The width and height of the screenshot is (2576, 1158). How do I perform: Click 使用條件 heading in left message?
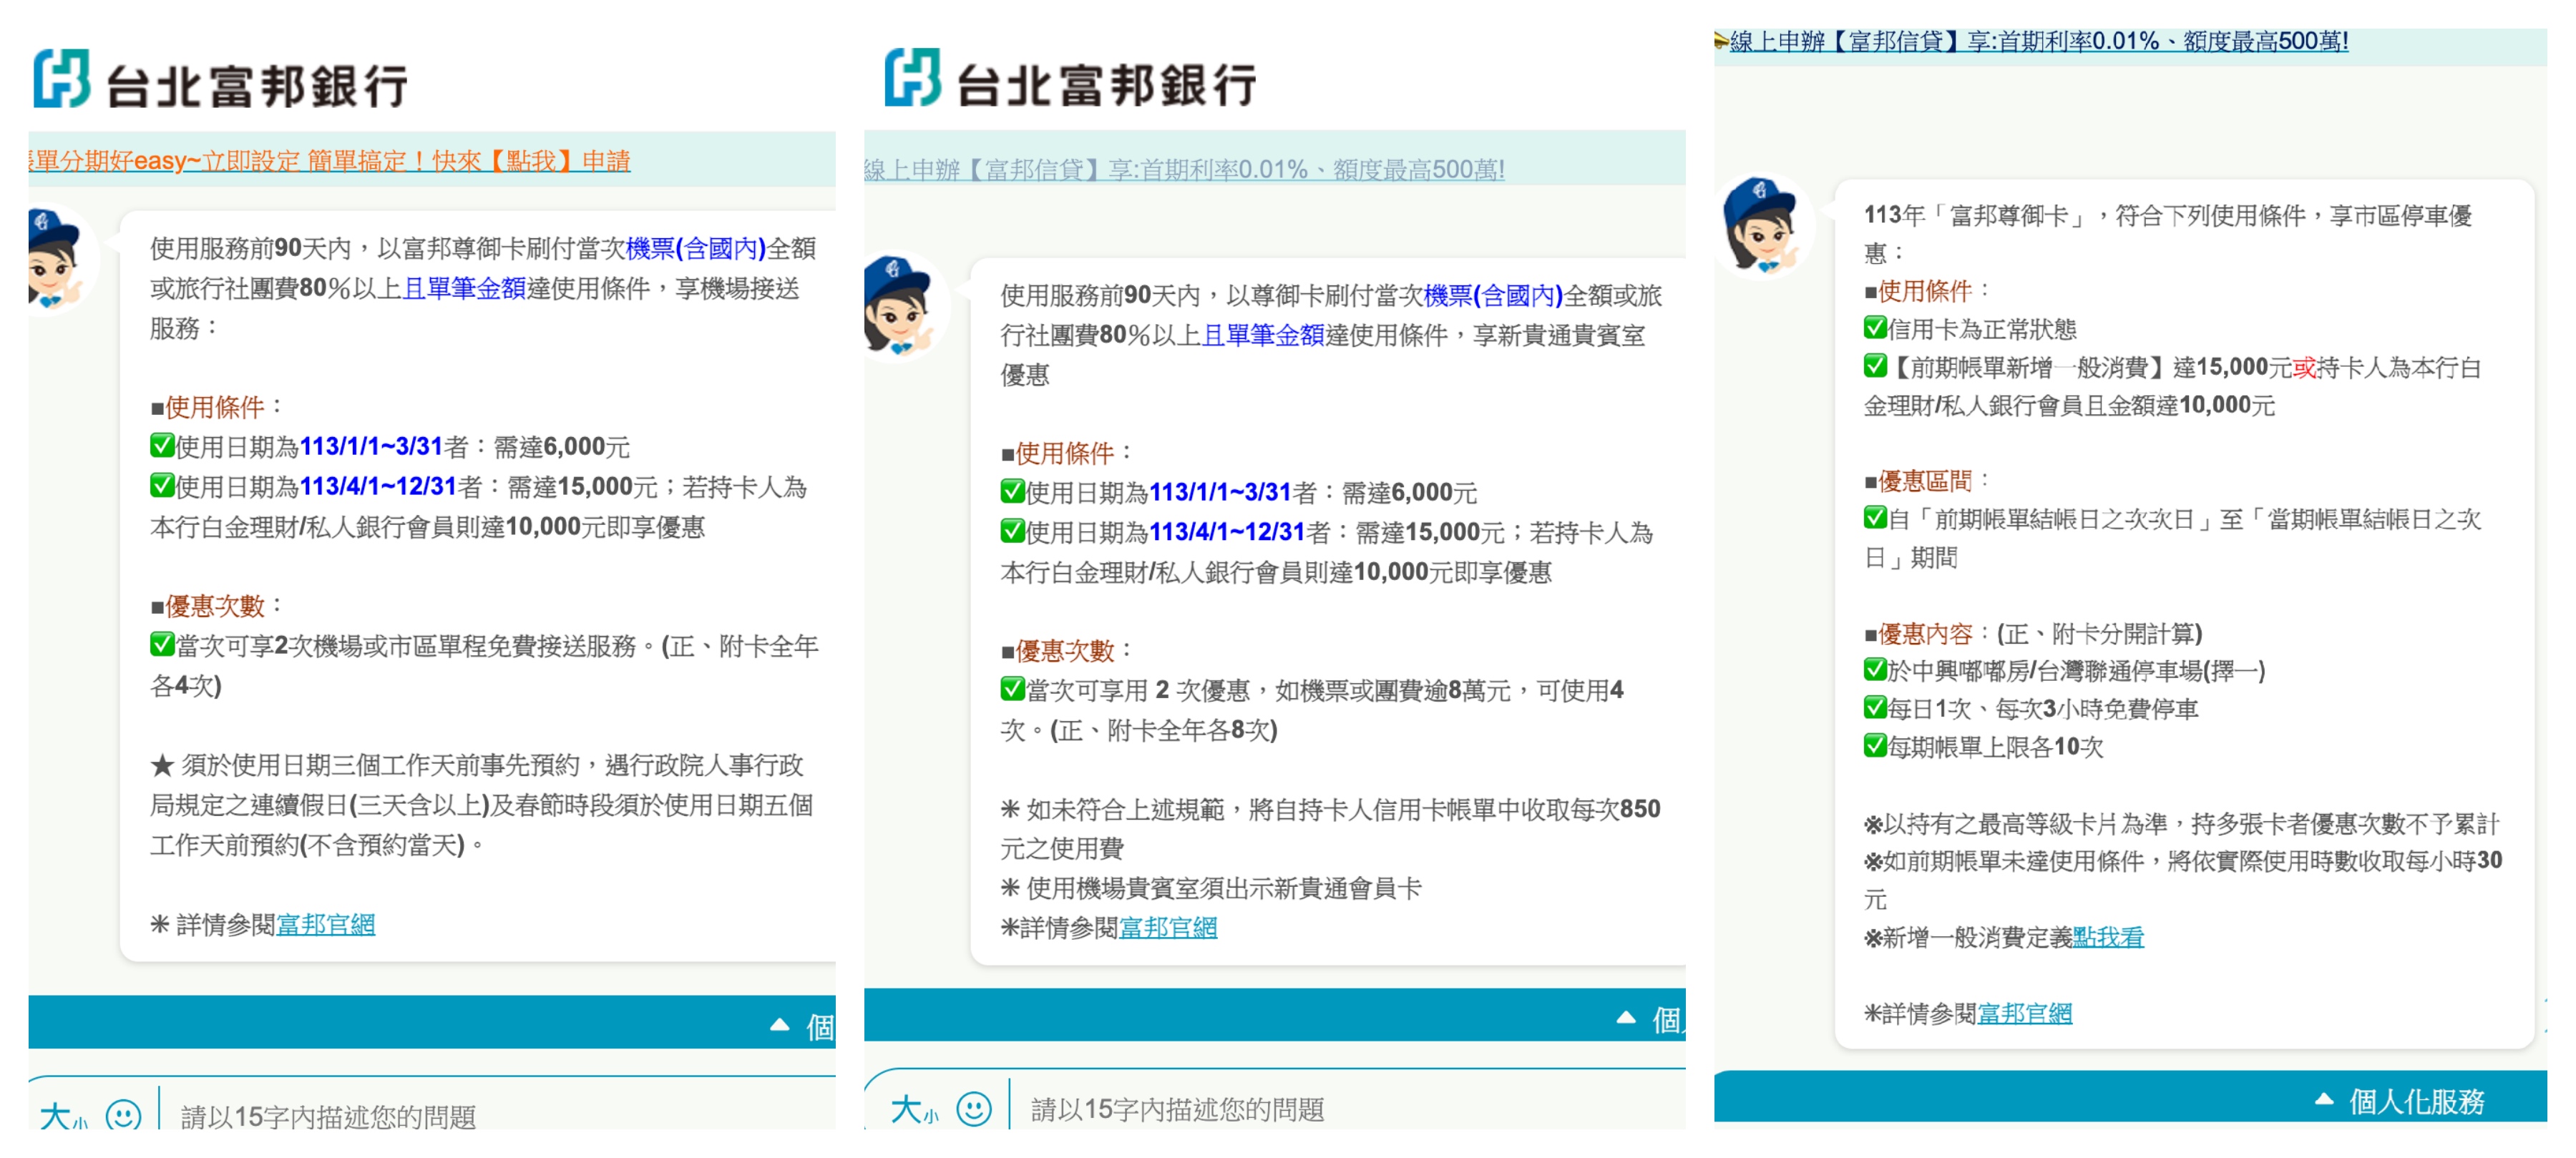(x=214, y=407)
